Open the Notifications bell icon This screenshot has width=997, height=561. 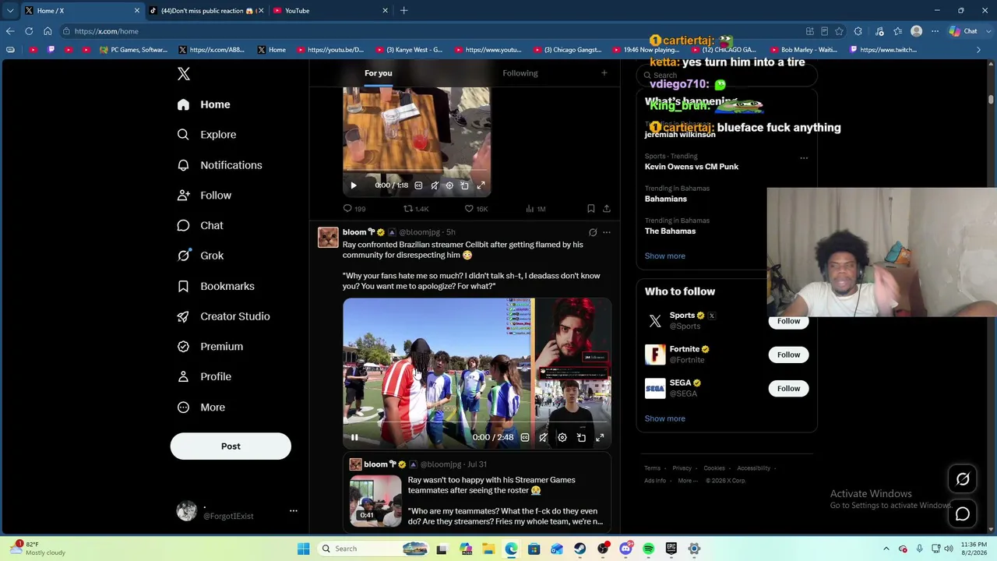click(x=183, y=165)
